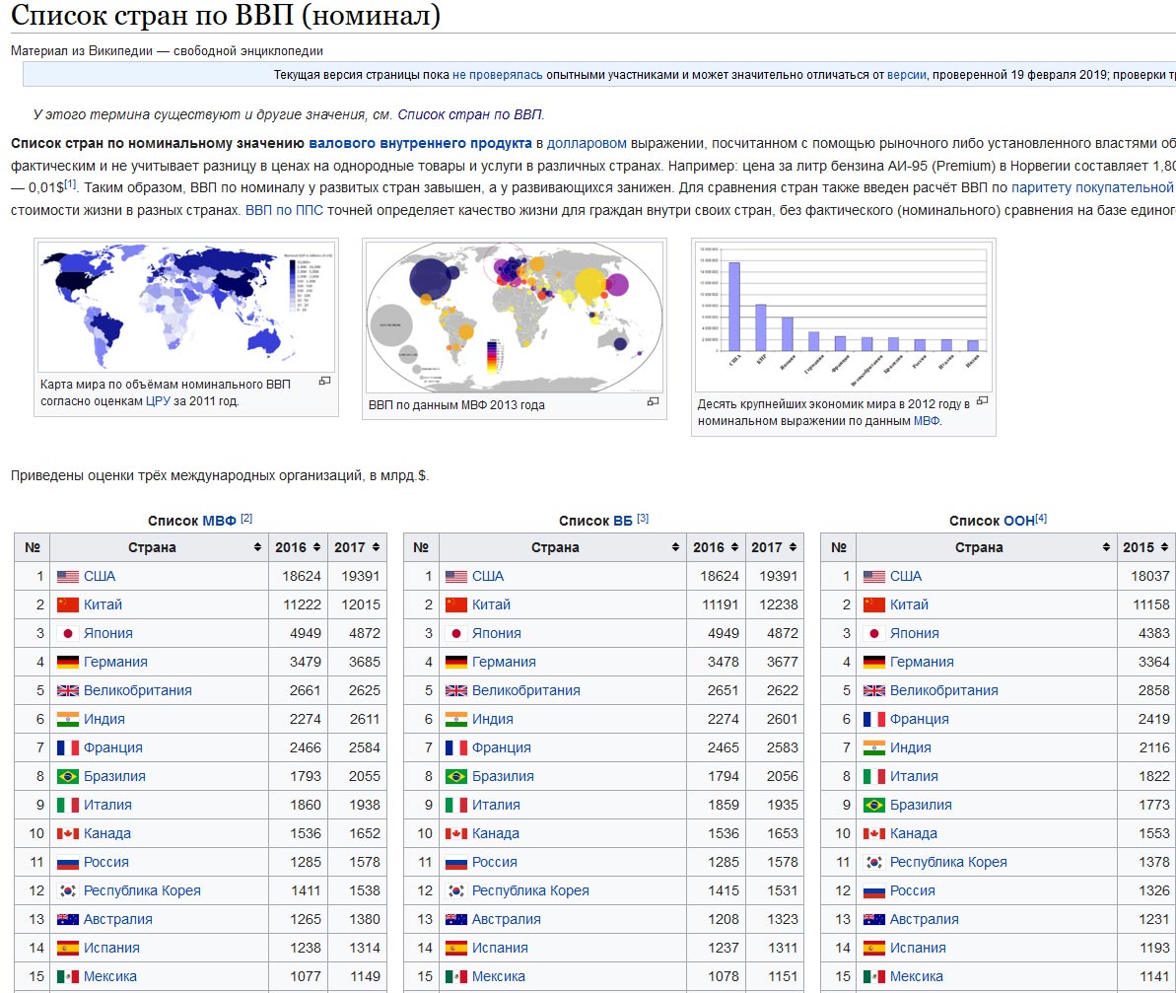Click the France flag in UN list
This screenshot has width=1176, height=993.
873,719
